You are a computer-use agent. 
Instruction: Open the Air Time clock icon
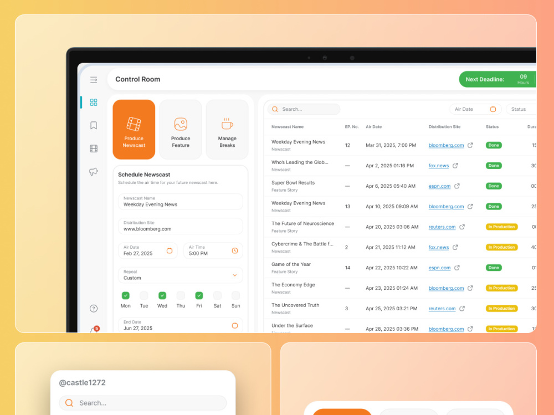click(x=234, y=250)
